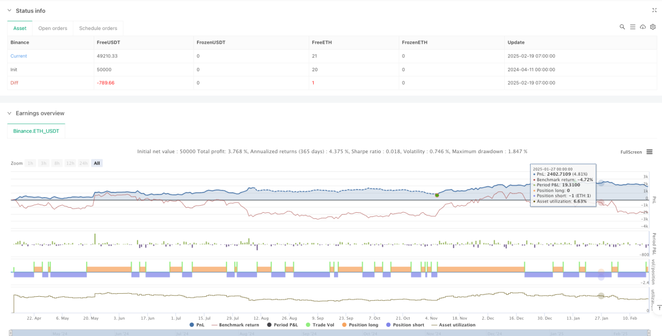Screen dimensions: 662x336
Task: Open the list view menu icon
Action: tap(632, 27)
